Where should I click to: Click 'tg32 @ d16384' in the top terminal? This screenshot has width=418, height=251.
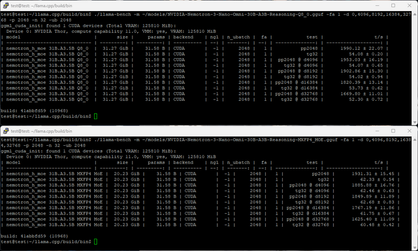[299, 88]
